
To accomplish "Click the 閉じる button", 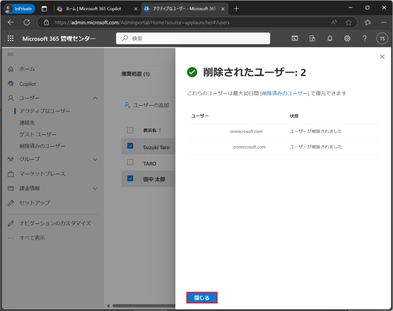I will point(202,298).
